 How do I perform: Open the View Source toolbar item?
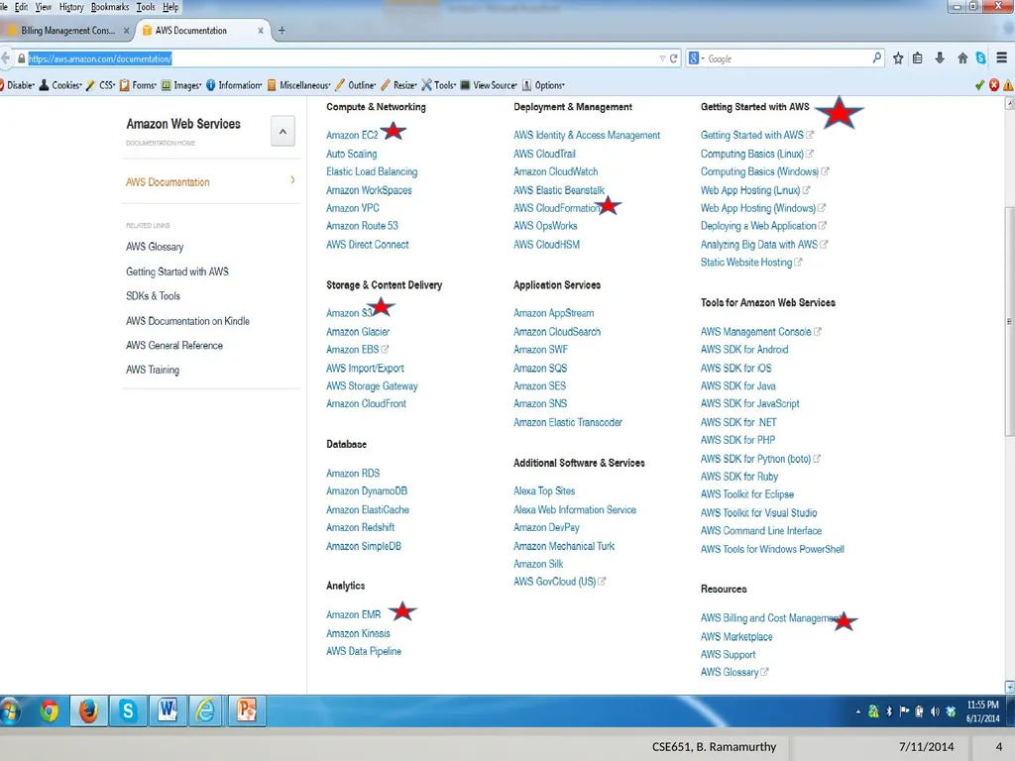[x=489, y=85]
